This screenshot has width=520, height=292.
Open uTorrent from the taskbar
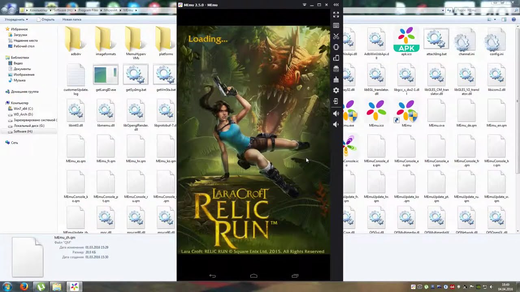pos(41,287)
